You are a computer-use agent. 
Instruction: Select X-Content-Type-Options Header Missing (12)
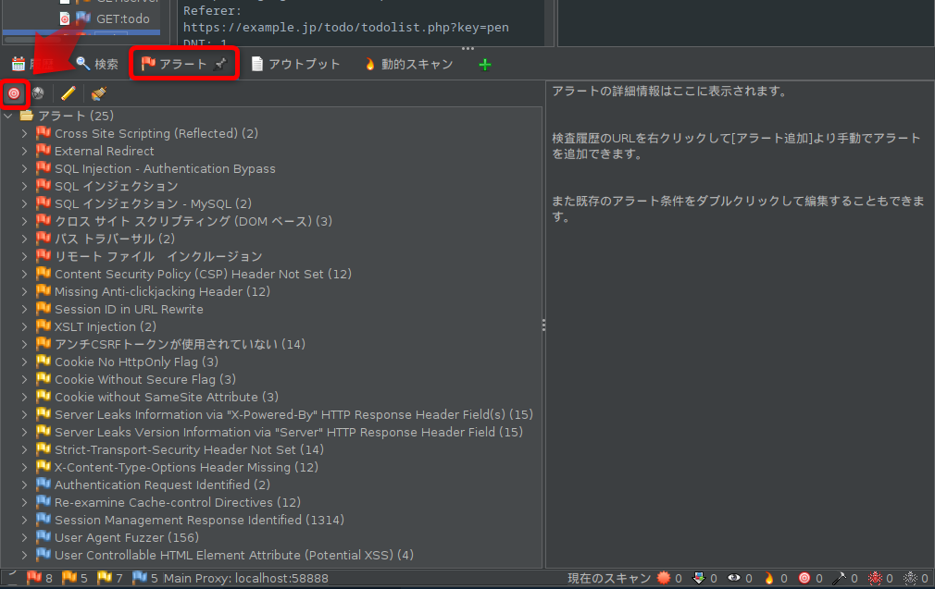tap(186, 468)
